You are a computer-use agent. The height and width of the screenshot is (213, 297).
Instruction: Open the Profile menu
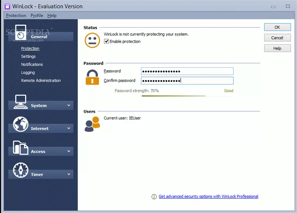click(37, 15)
